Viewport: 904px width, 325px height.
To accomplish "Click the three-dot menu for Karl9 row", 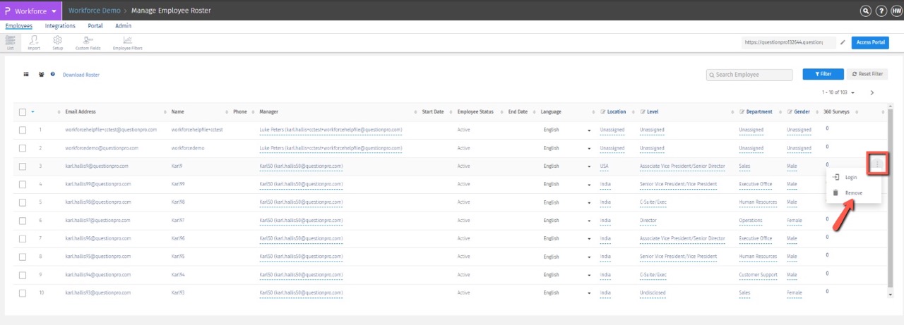I will coord(877,164).
